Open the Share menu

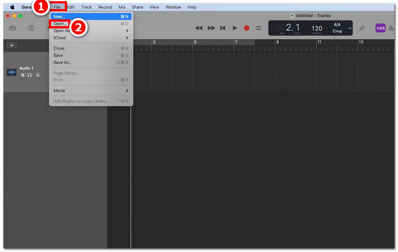coord(138,7)
